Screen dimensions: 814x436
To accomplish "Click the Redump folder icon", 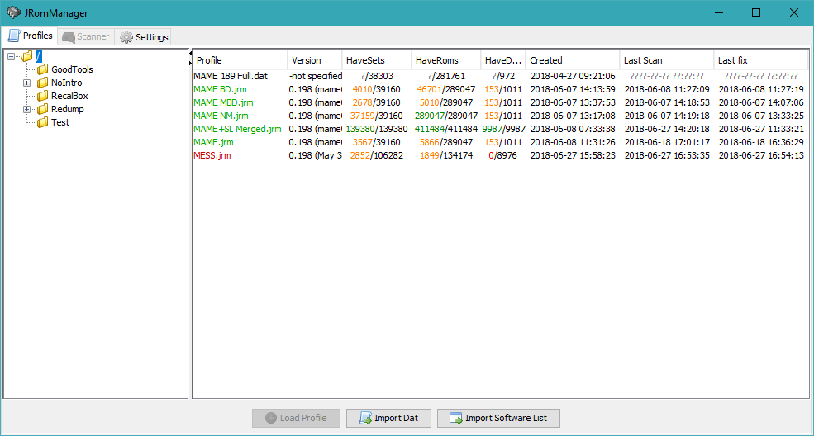I will click(x=43, y=109).
